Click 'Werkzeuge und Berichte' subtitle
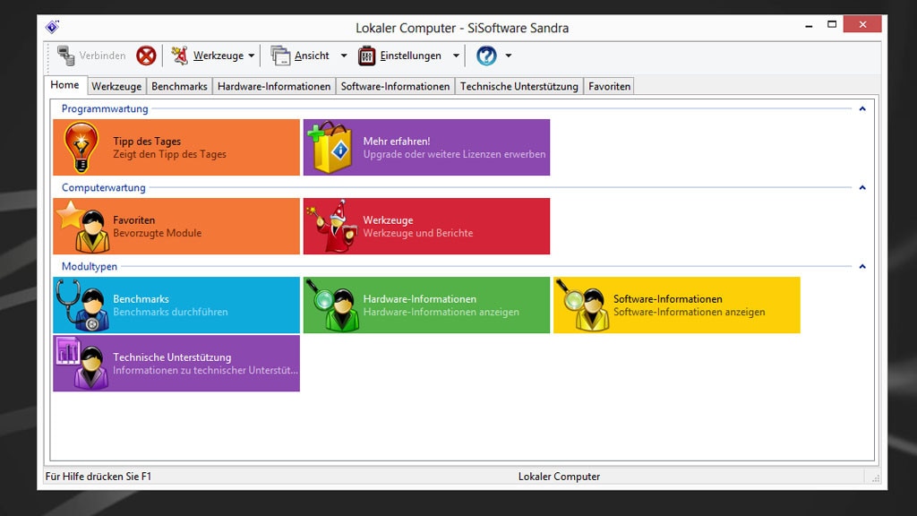 [x=418, y=233]
